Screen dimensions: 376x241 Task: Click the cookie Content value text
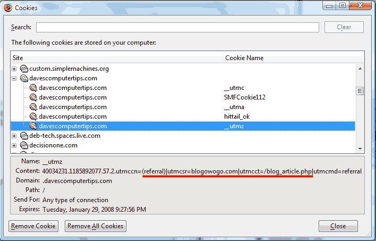click(x=202, y=171)
